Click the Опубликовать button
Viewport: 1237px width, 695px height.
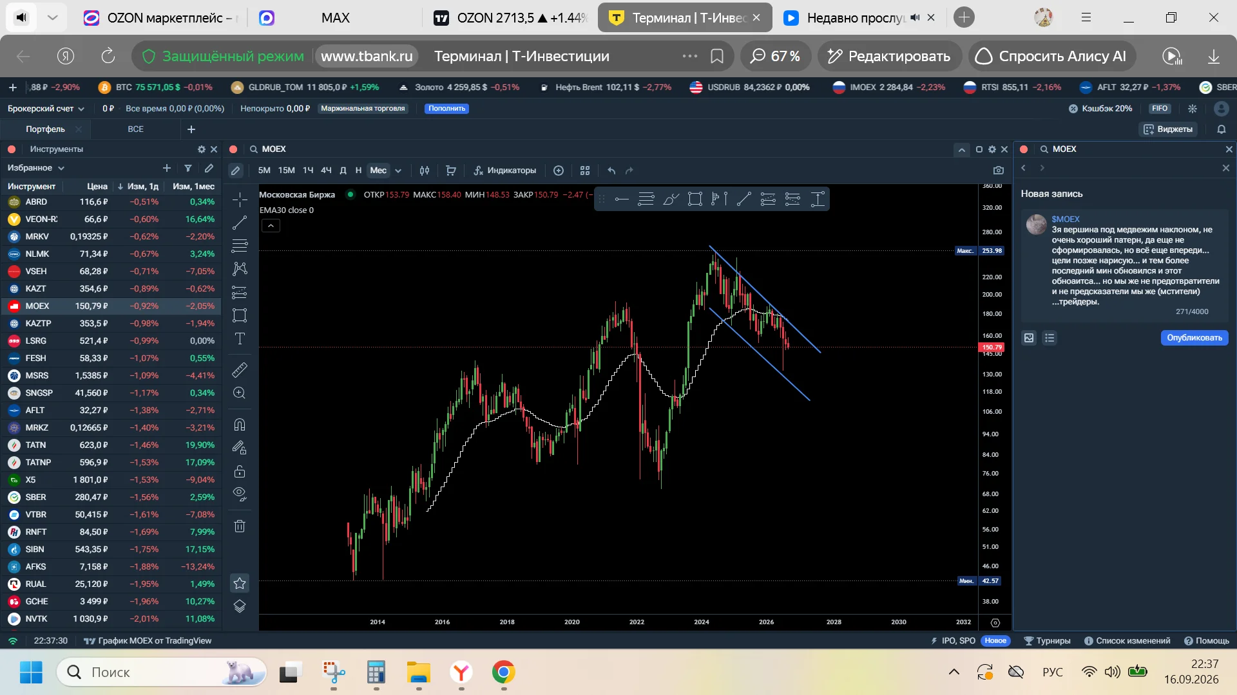1194,338
